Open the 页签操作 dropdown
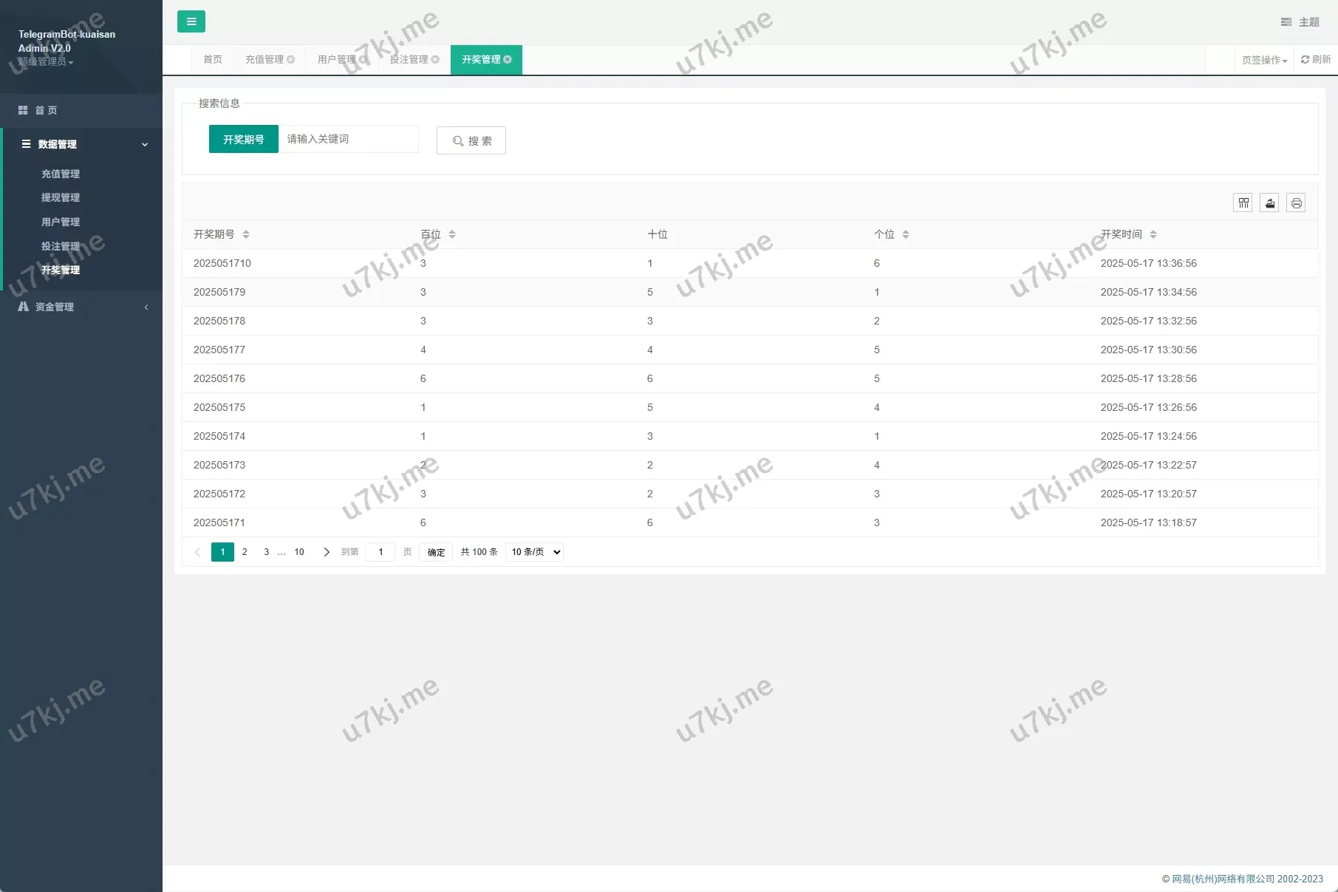The width and height of the screenshot is (1338, 892). point(1264,61)
